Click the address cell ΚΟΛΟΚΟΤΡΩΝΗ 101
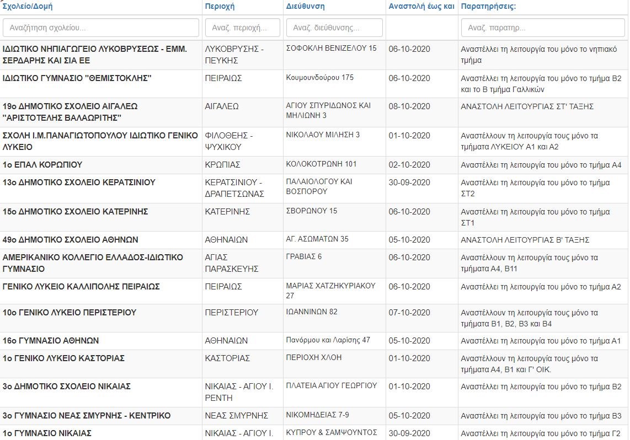This screenshot has height=440, width=630. point(321,164)
